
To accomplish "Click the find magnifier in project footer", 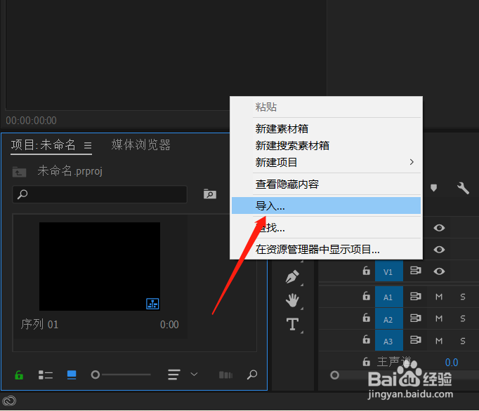I will click(x=252, y=375).
